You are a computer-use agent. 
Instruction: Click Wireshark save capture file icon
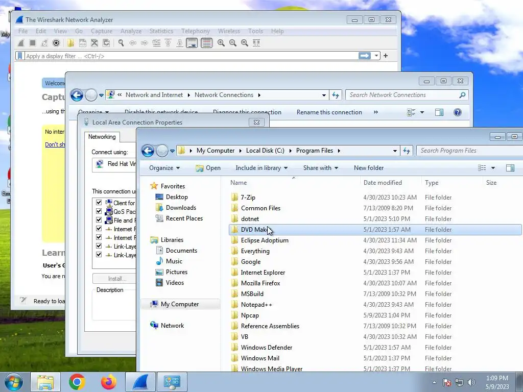click(x=82, y=43)
